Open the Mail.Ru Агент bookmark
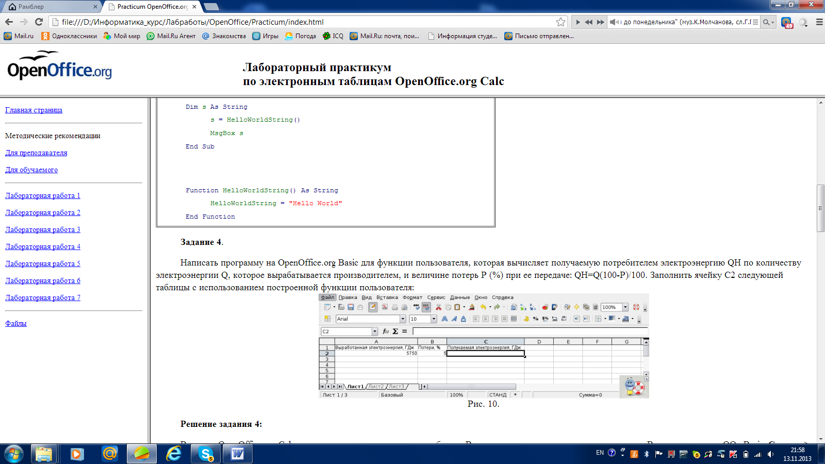This screenshot has width=825, height=464. pyautogui.click(x=171, y=36)
